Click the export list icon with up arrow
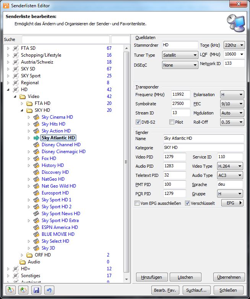The height and width of the screenshot is (299, 250). coord(23,291)
